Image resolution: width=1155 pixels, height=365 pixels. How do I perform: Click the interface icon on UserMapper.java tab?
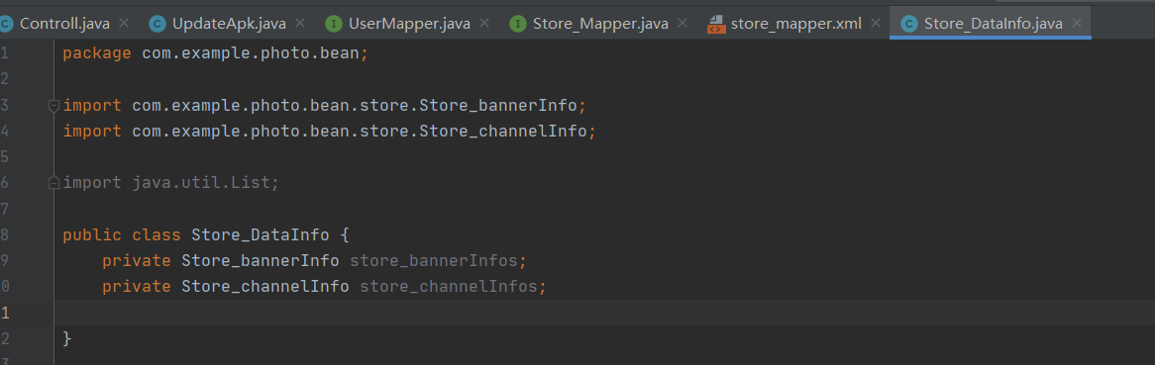(334, 25)
